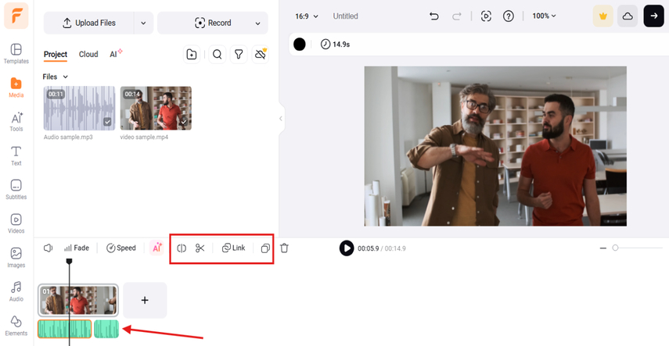Expand the Record options dropdown

pyautogui.click(x=257, y=23)
